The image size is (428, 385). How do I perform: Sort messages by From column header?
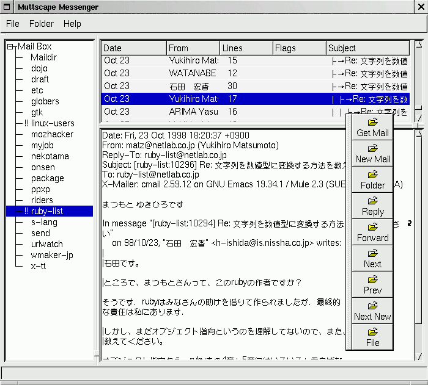193,48
